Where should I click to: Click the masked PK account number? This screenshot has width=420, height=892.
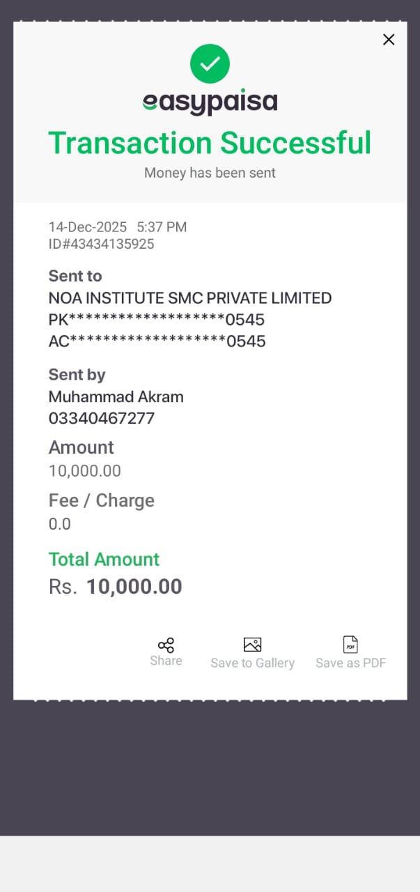pyautogui.click(x=157, y=320)
